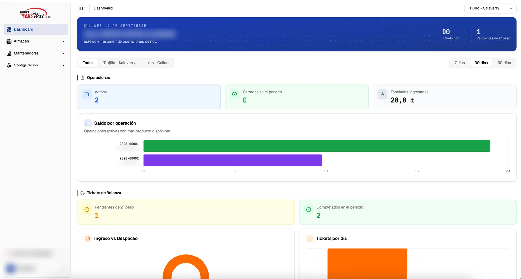Click the 'Saldo por operación' heading
521x279 pixels.
pyautogui.click(x=115, y=123)
